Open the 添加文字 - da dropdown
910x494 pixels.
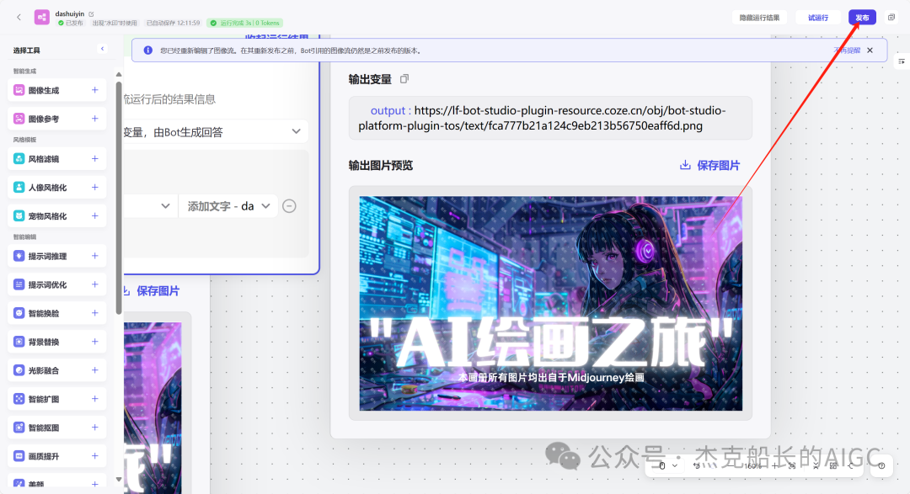point(228,206)
